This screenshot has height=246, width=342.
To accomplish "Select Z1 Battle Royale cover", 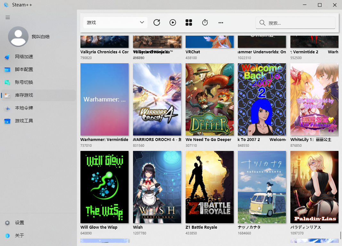I will (x=210, y=187).
